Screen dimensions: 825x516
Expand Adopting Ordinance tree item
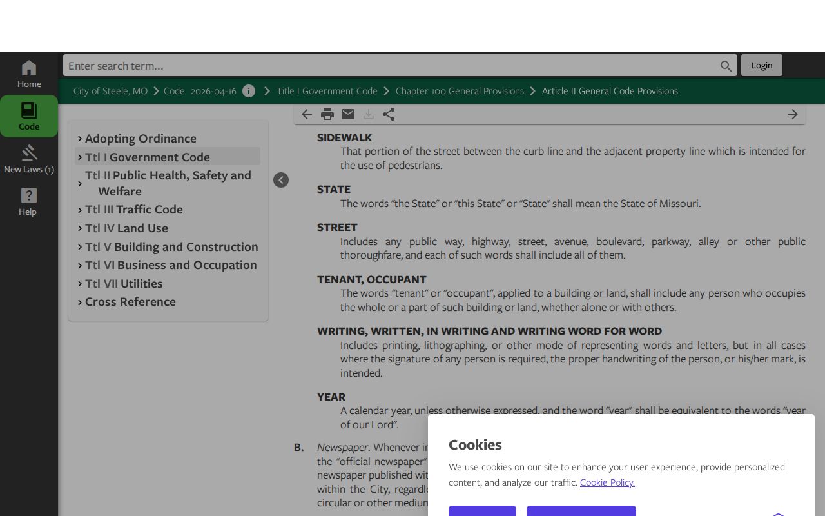pos(80,139)
